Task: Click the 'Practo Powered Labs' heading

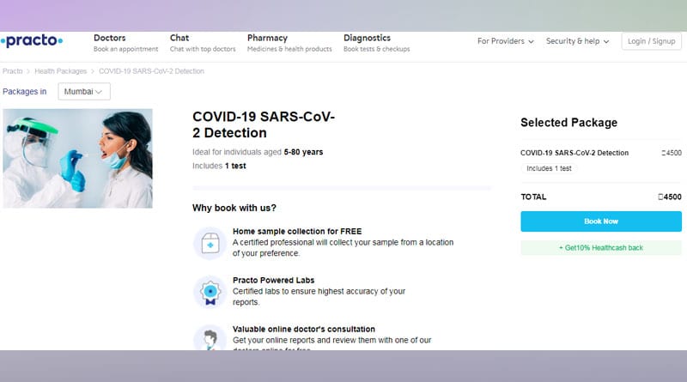Action: [273, 281]
